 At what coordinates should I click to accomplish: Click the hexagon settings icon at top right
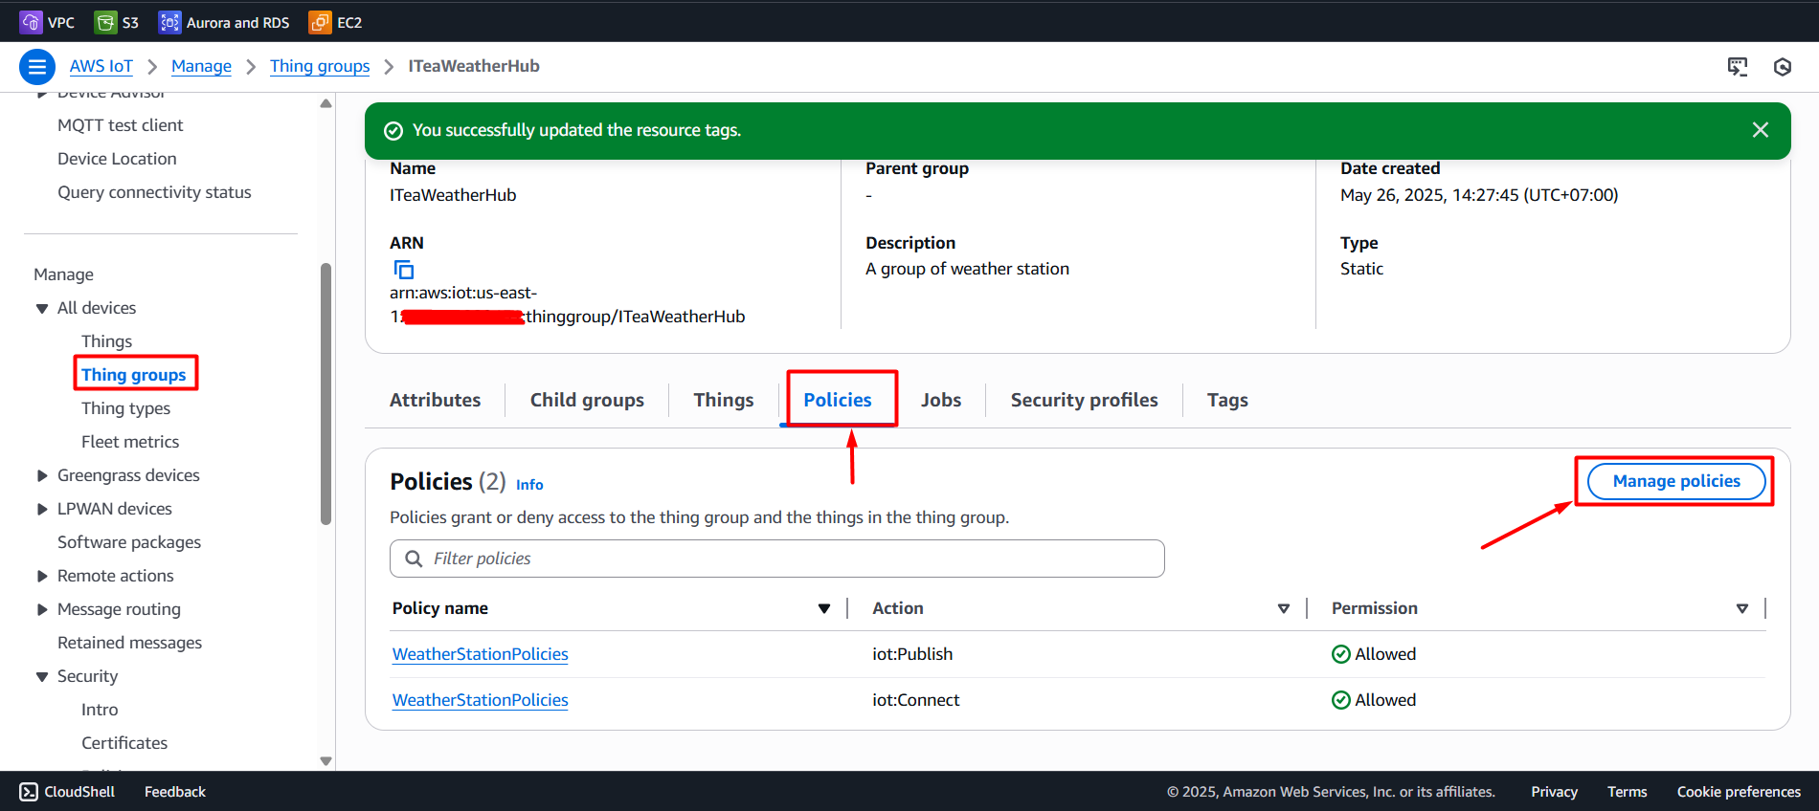[1782, 67]
